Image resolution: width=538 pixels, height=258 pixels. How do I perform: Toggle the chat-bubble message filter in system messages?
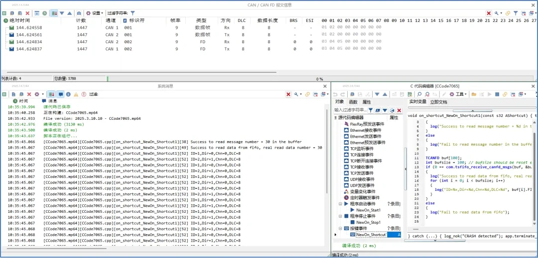(61, 94)
